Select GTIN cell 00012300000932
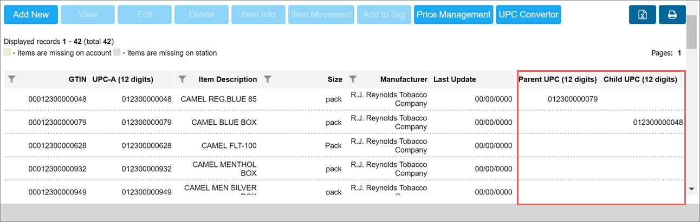Image resolution: width=700 pixels, height=222 pixels. [57, 169]
